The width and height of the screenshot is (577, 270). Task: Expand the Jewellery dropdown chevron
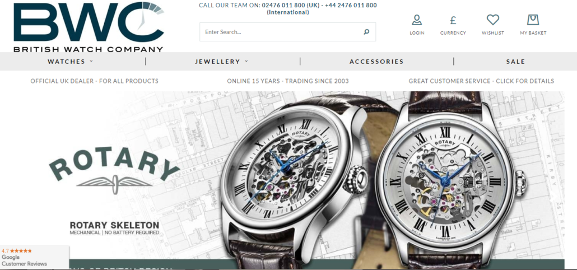[x=246, y=61]
